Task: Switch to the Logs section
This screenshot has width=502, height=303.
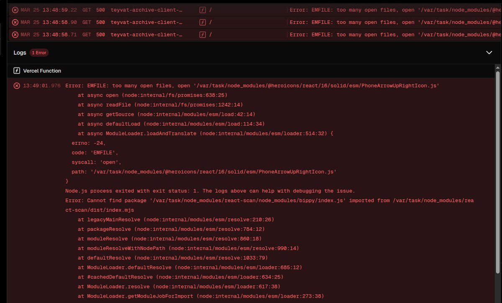Action: 20,53
